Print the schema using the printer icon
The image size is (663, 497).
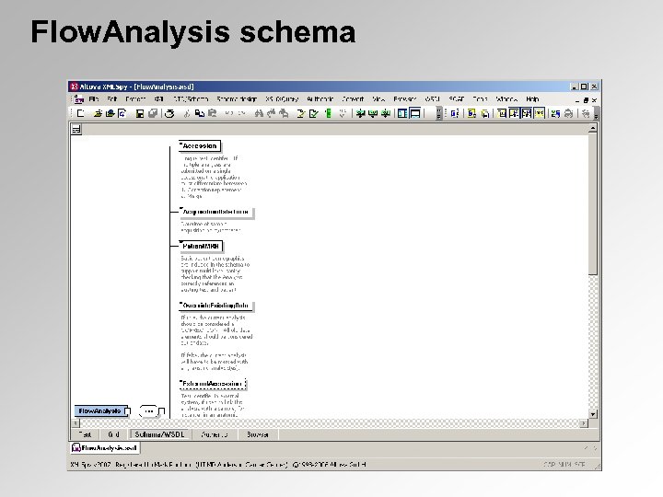[169, 113]
